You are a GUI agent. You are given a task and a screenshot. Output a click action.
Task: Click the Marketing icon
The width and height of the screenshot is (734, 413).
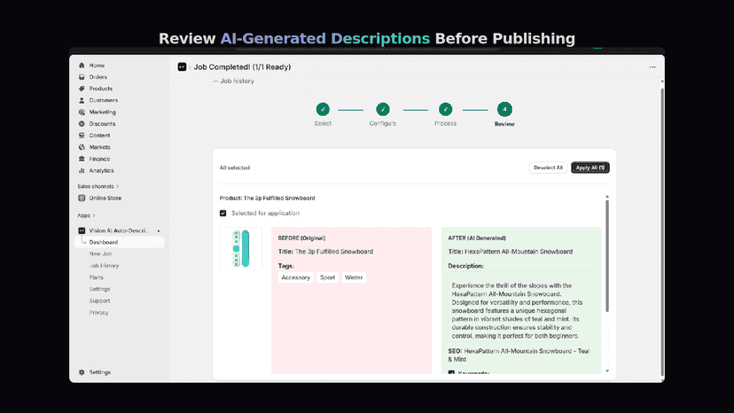[x=82, y=113]
